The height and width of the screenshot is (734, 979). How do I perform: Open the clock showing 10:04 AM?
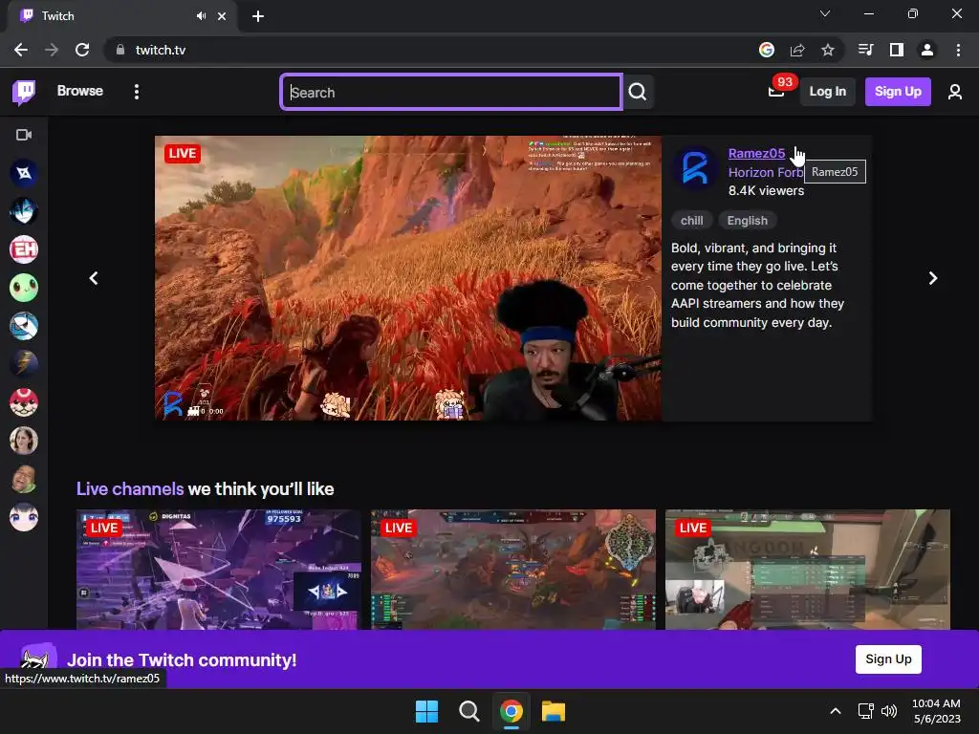(x=936, y=711)
